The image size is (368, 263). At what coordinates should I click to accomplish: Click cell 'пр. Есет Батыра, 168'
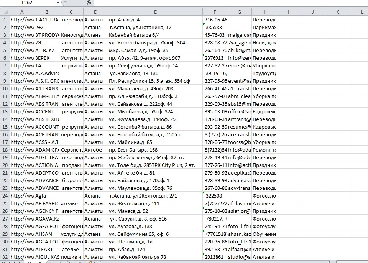click(x=155, y=150)
